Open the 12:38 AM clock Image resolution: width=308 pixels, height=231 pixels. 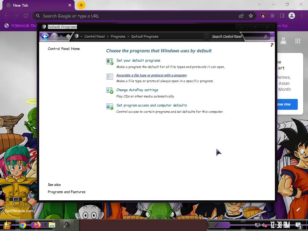[280, 225]
